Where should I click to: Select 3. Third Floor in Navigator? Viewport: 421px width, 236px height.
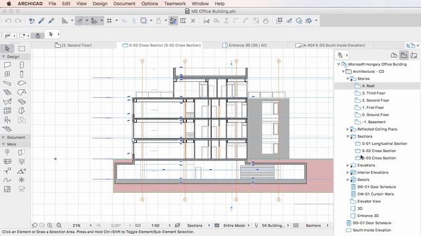pos(374,93)
